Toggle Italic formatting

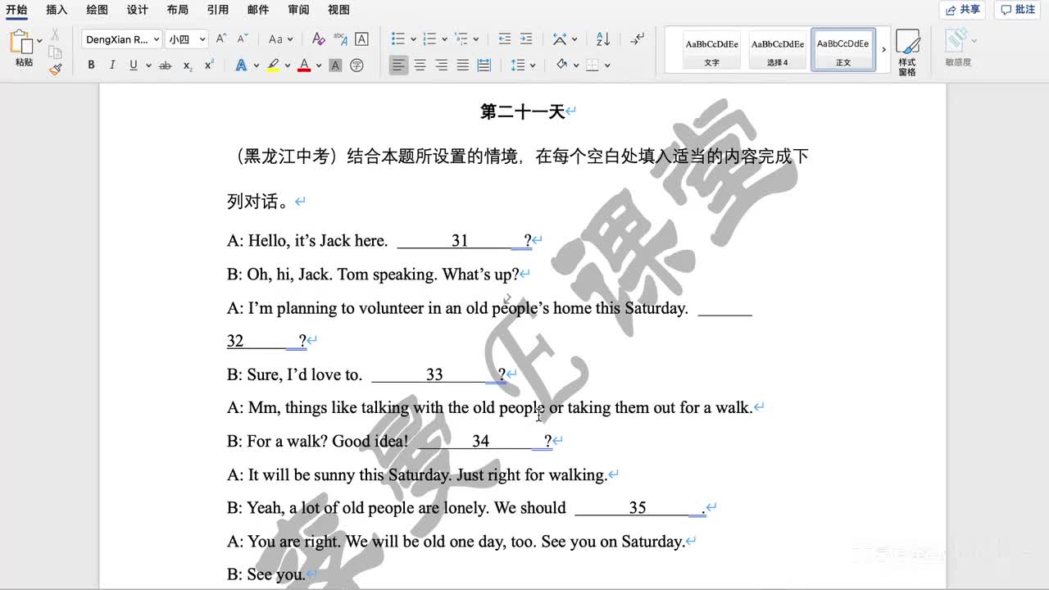click(x=112, y=65)
